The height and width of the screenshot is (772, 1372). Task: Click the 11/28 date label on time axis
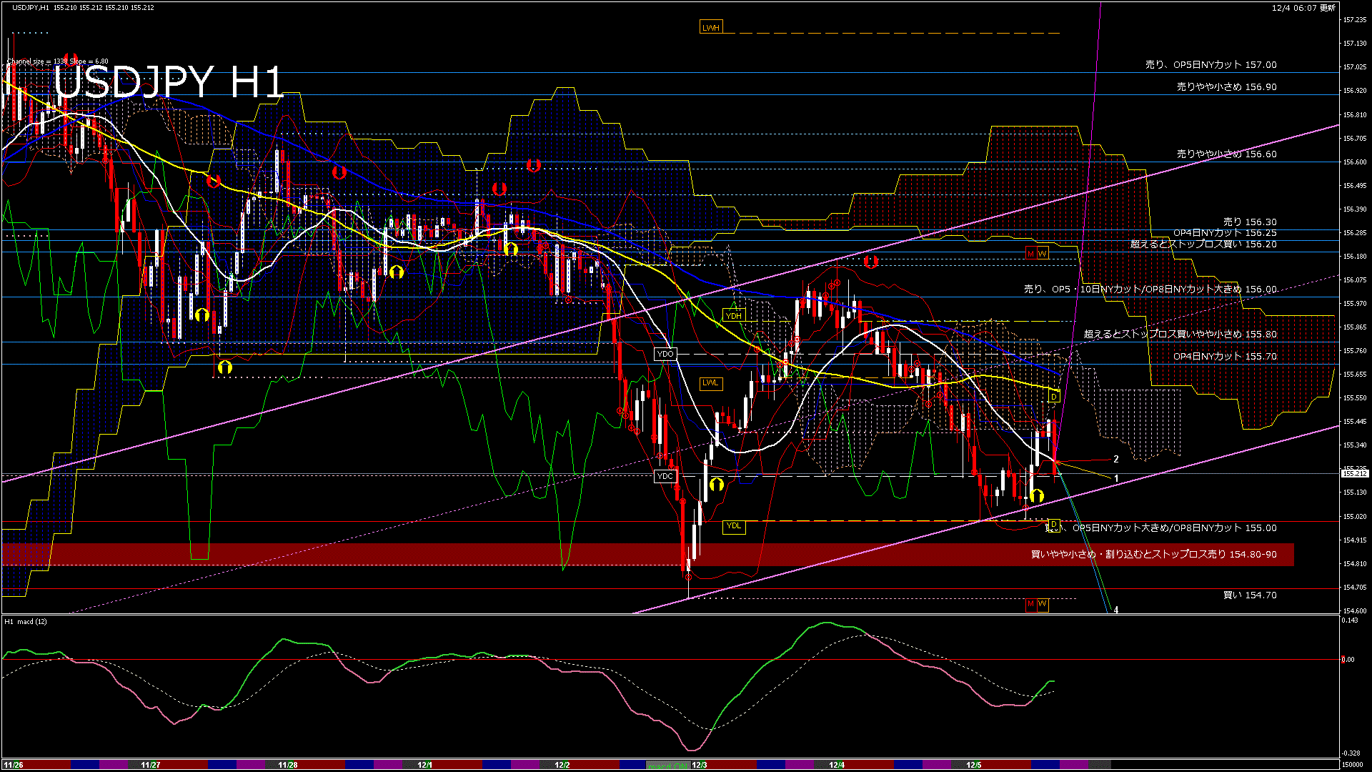[x=287, y=765]
